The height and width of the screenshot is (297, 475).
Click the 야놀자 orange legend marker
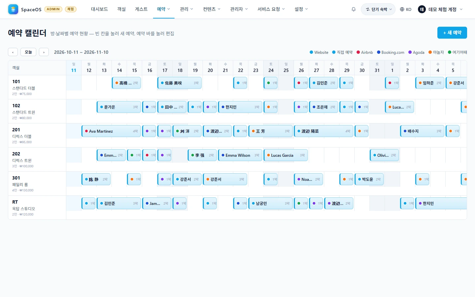point(430,52)
